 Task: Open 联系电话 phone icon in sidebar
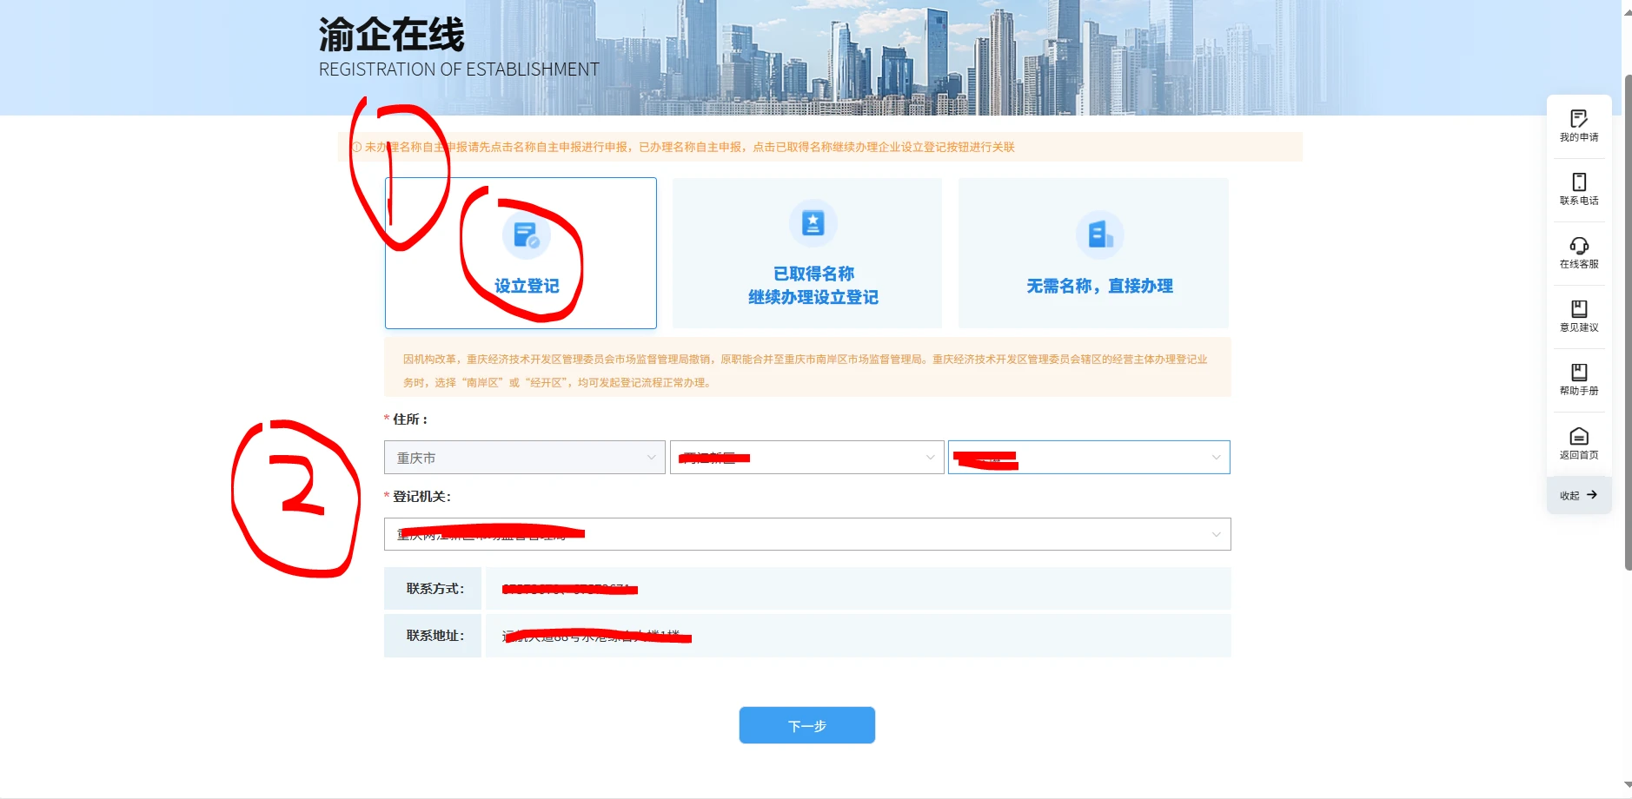point(1578,182)
